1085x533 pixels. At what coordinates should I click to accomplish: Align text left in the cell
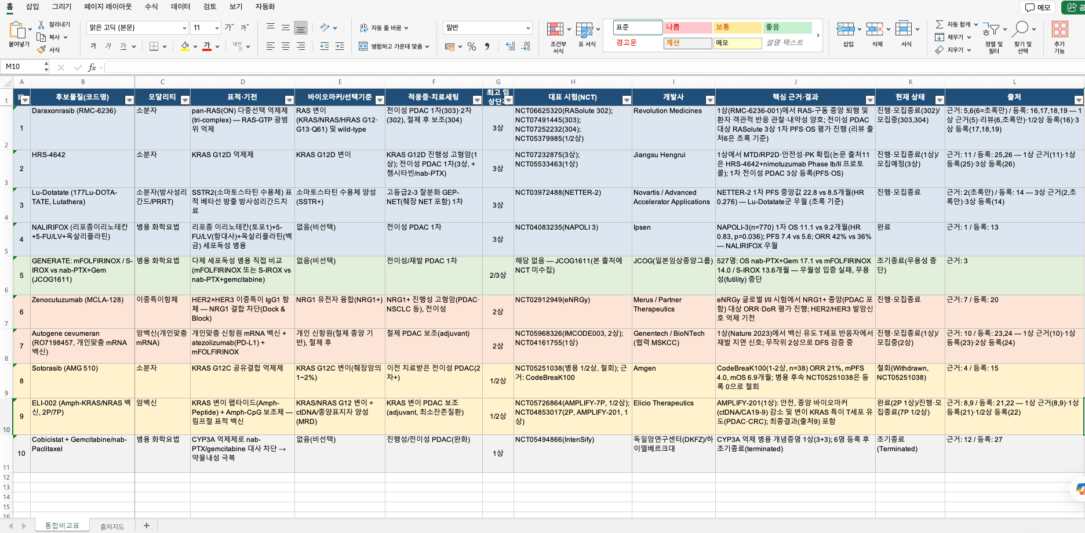[271, 46]
